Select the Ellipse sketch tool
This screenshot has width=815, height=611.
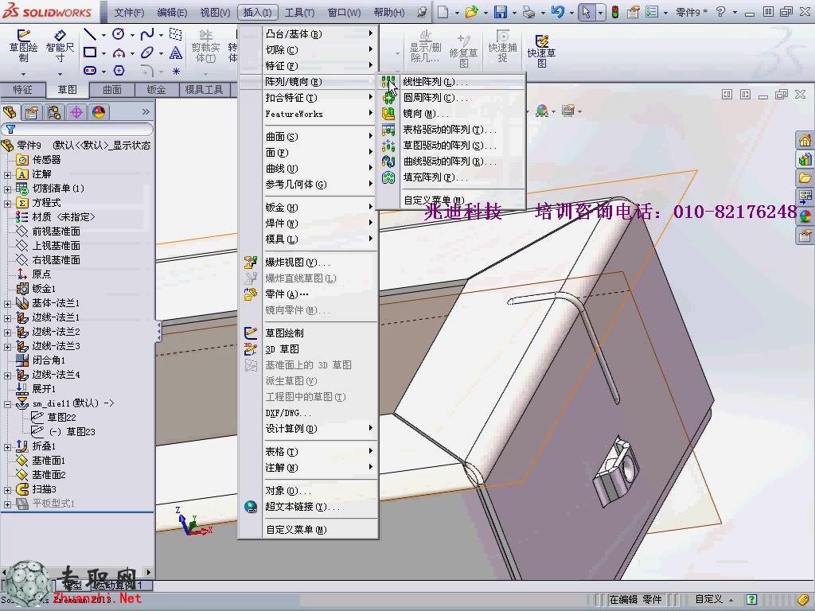pos(147,53)
